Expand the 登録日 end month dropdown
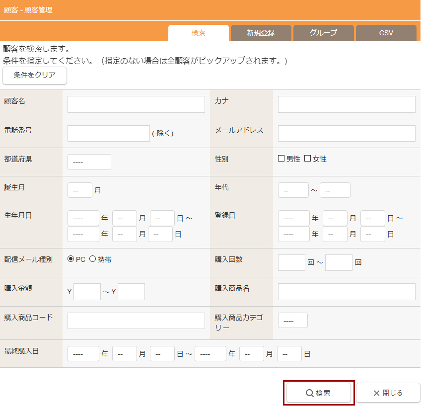 coord(335,234)
